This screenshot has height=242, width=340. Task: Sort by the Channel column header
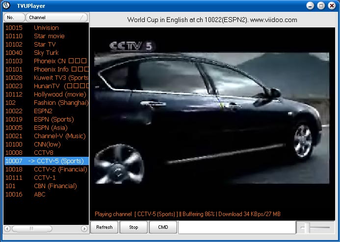point(56,17)
